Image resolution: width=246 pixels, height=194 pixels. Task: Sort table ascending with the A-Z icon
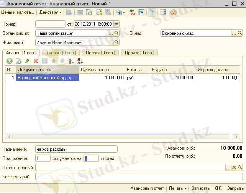(x=71, y=61)
